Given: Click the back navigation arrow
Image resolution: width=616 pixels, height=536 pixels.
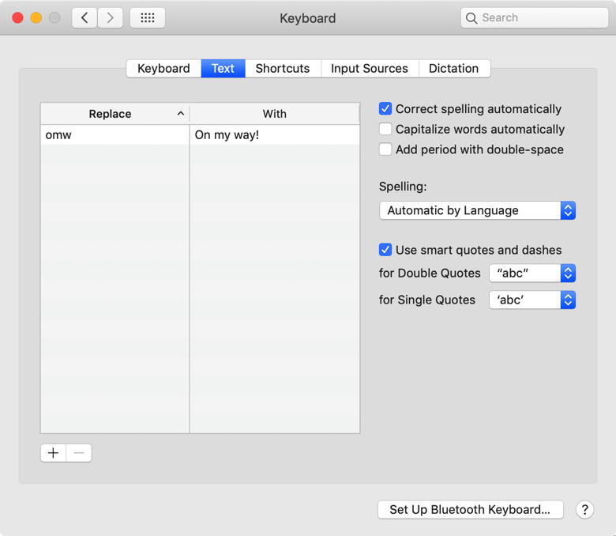Looking at the screenshot, I should coord(85,17).
